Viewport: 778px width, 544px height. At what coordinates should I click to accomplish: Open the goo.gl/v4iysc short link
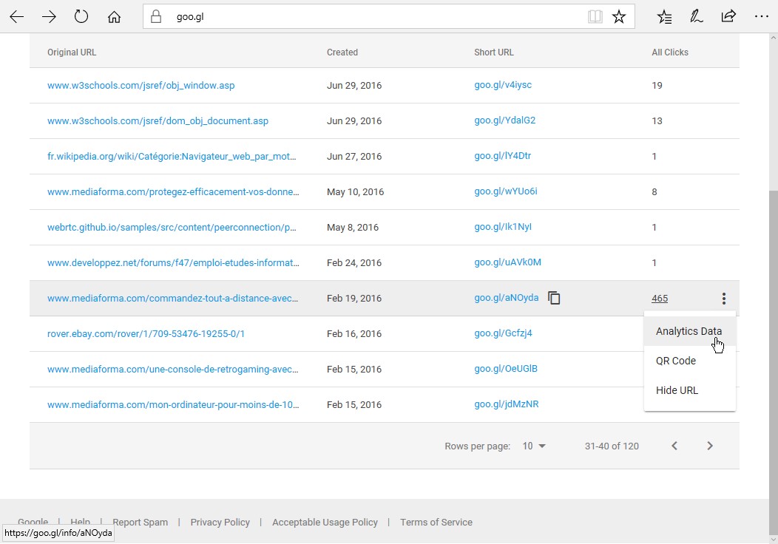pos(503,85)
